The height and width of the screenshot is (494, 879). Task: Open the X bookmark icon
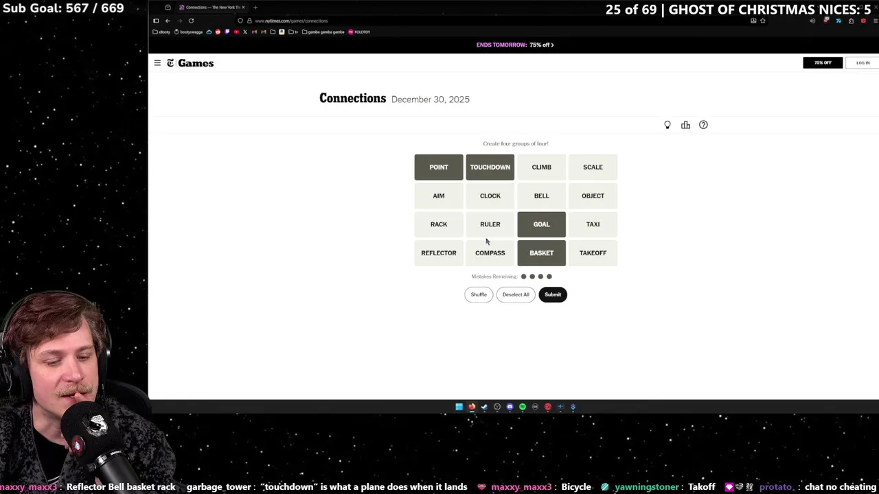245,32
